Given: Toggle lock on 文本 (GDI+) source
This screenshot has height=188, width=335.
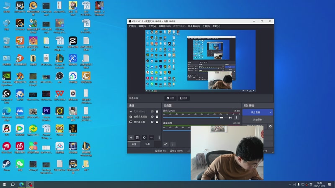Looking at the screenshot, I should click(157, 112).
